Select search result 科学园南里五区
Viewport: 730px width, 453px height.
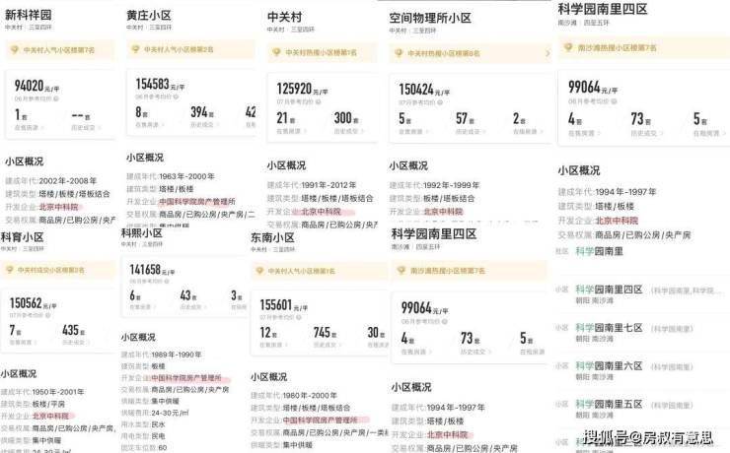point(609,404)
